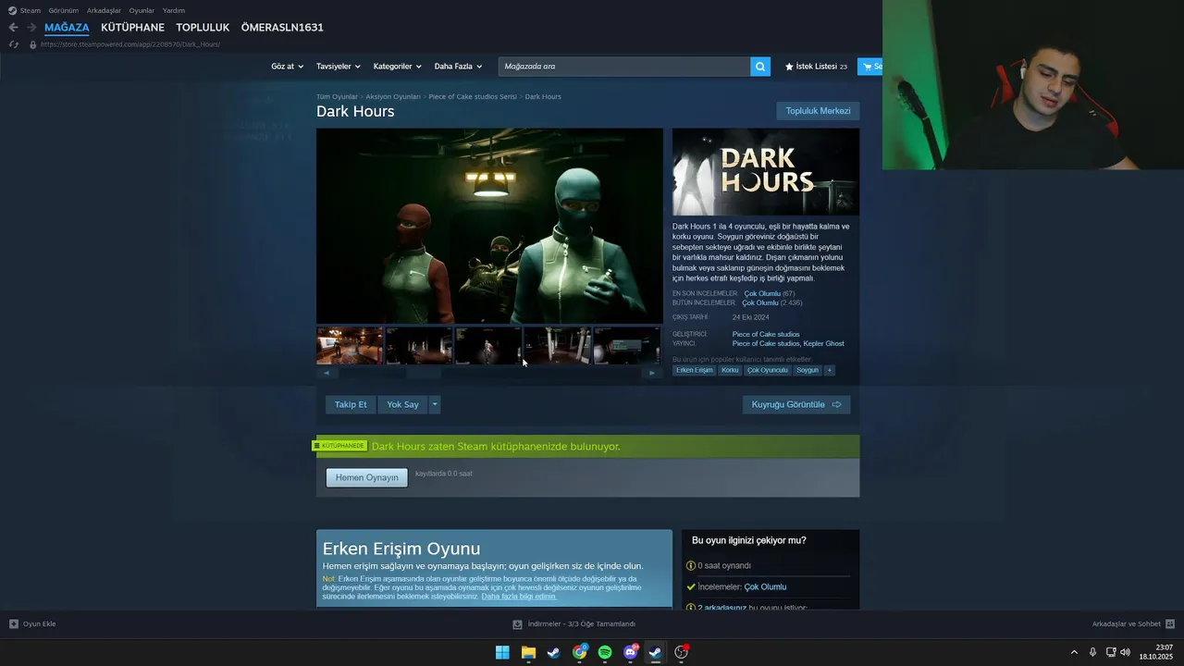This screenshot has height=666, width=1184.
Task: Expand the Kategoriler dropdown
Action: [398, 67]
